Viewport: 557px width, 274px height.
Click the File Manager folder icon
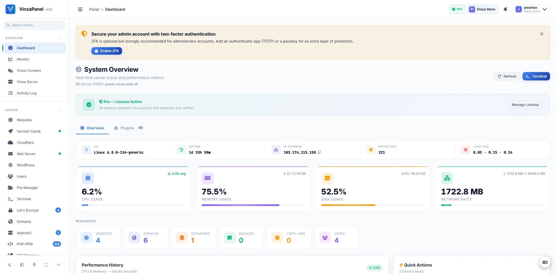[x=10, y=188]
